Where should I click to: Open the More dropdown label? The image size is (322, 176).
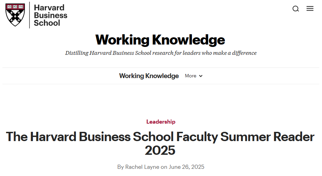click(x=191, y=76)
